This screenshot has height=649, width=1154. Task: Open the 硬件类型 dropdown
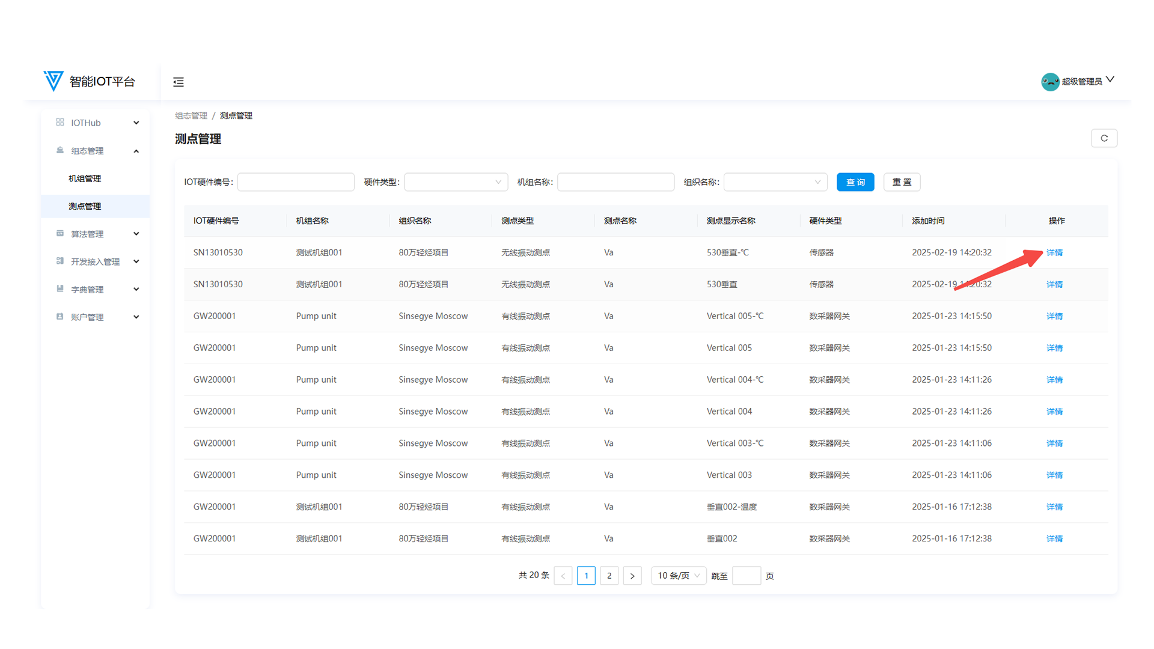pos(456,182)
